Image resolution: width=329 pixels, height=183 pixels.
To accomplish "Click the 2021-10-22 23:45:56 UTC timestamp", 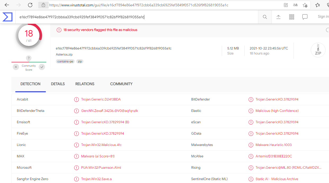I will (x=269, y=48).
